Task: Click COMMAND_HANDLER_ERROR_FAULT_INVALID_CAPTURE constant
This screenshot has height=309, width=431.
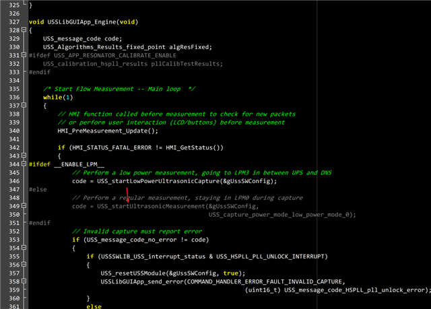Action: click(x=265, y=281)
